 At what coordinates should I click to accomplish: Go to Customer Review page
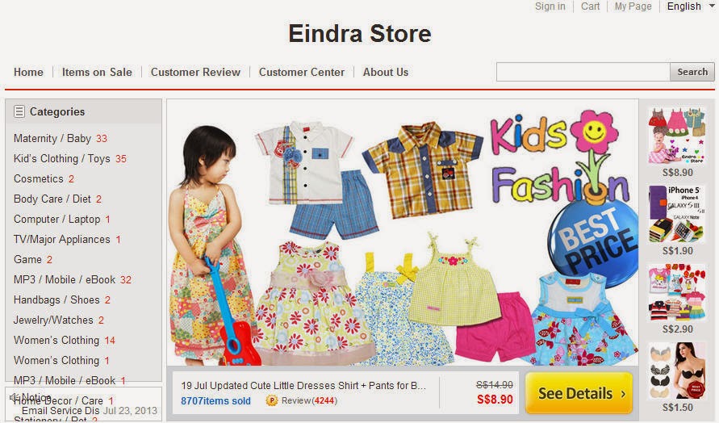click(195, 72)
